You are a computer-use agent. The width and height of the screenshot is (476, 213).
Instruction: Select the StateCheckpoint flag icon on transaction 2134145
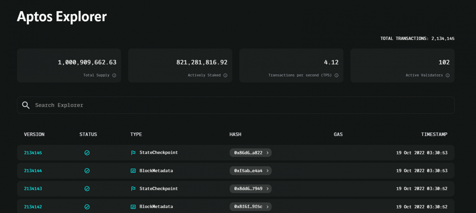point(133,152)
